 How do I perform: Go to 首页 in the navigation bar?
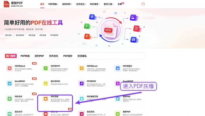pos(42,4)
